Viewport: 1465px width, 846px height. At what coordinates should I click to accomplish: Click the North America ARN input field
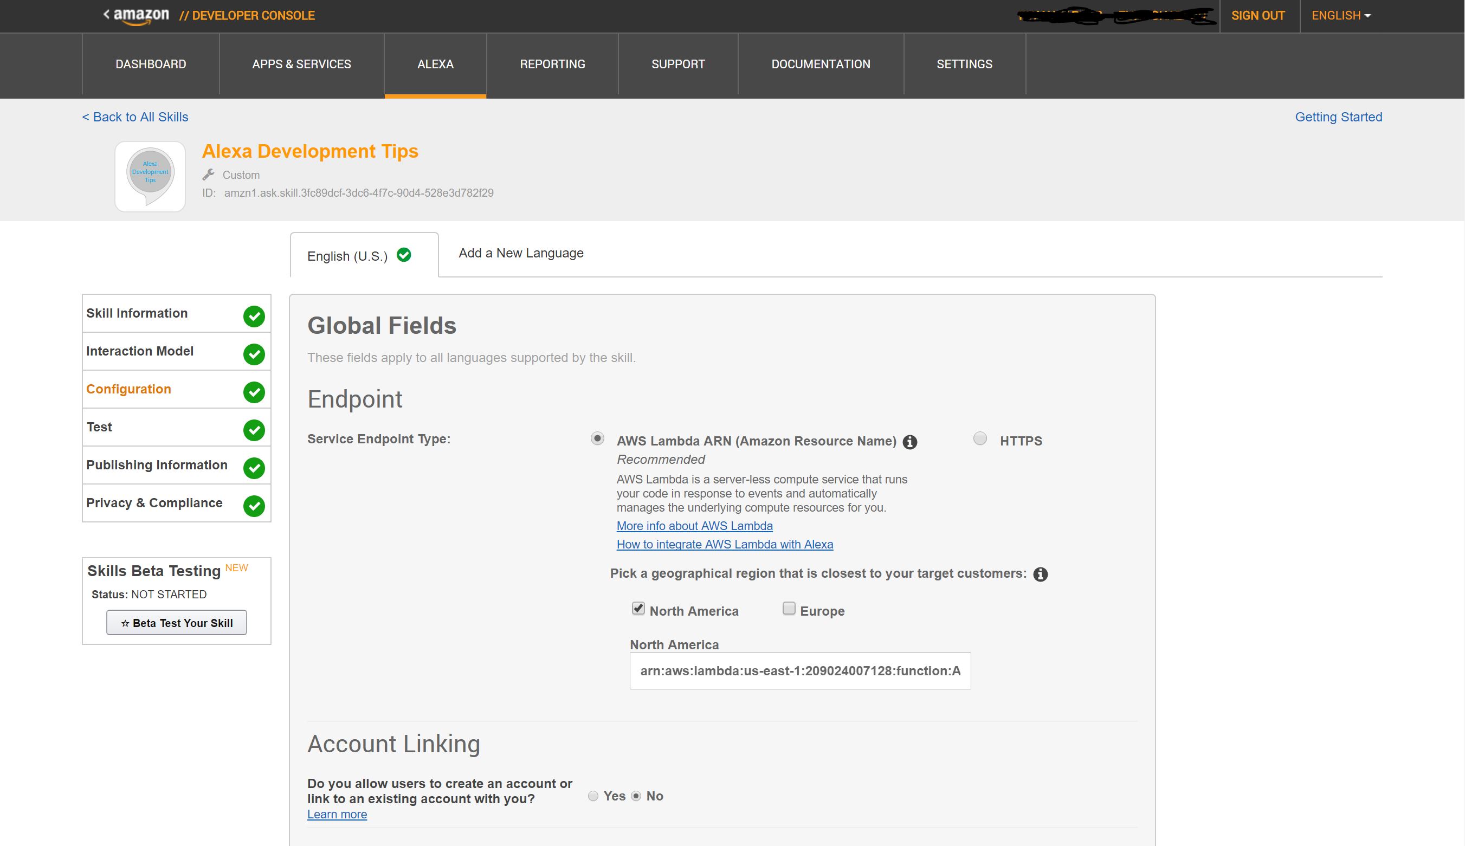tap(799, 671)
